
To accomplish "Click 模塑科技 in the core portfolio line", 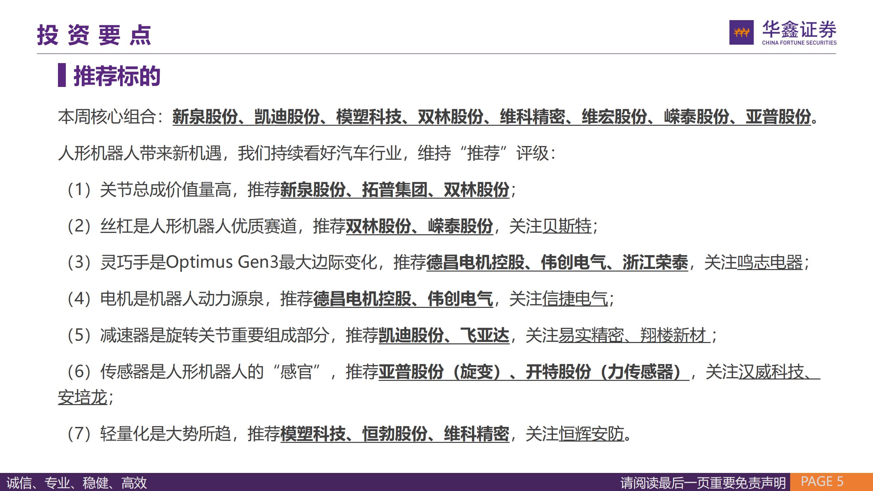I will tap(369, 117).
